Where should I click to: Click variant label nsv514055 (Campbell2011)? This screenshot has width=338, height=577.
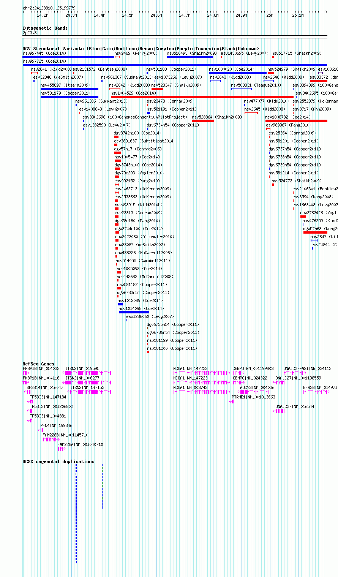point(143,261)
